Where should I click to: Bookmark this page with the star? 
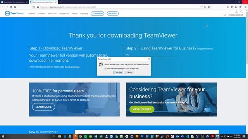[209, 7]
